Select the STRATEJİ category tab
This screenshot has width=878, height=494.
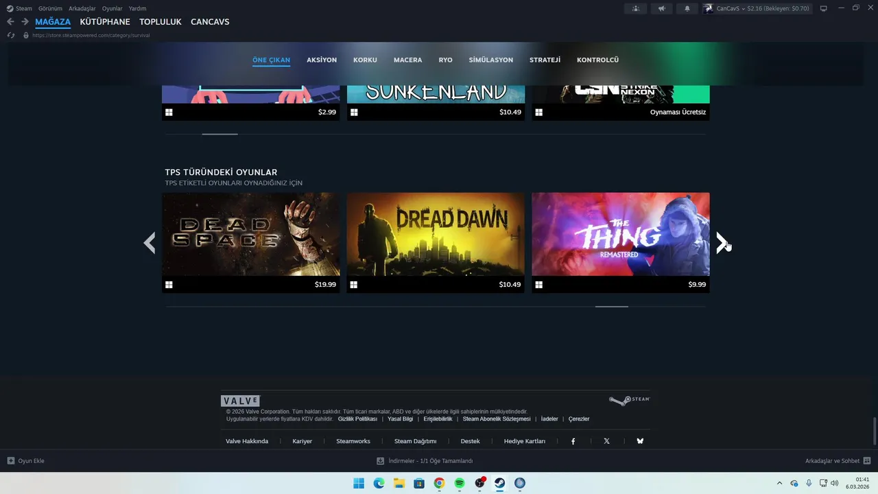[x=545, y=60]
